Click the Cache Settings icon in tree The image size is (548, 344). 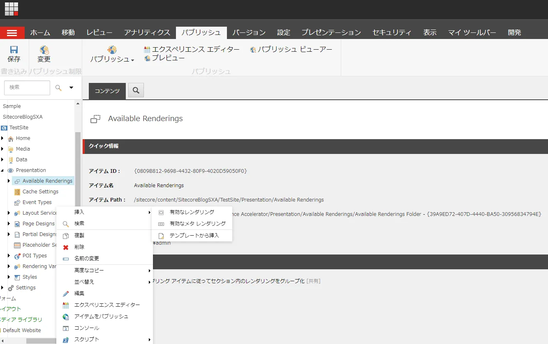tap(17, 192)
